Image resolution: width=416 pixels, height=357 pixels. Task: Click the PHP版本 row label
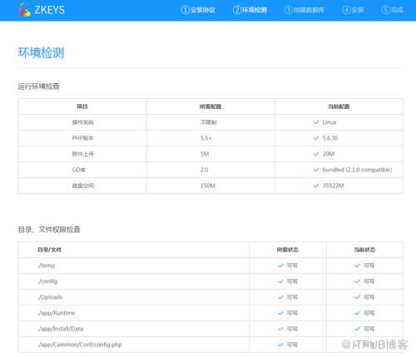83,138
